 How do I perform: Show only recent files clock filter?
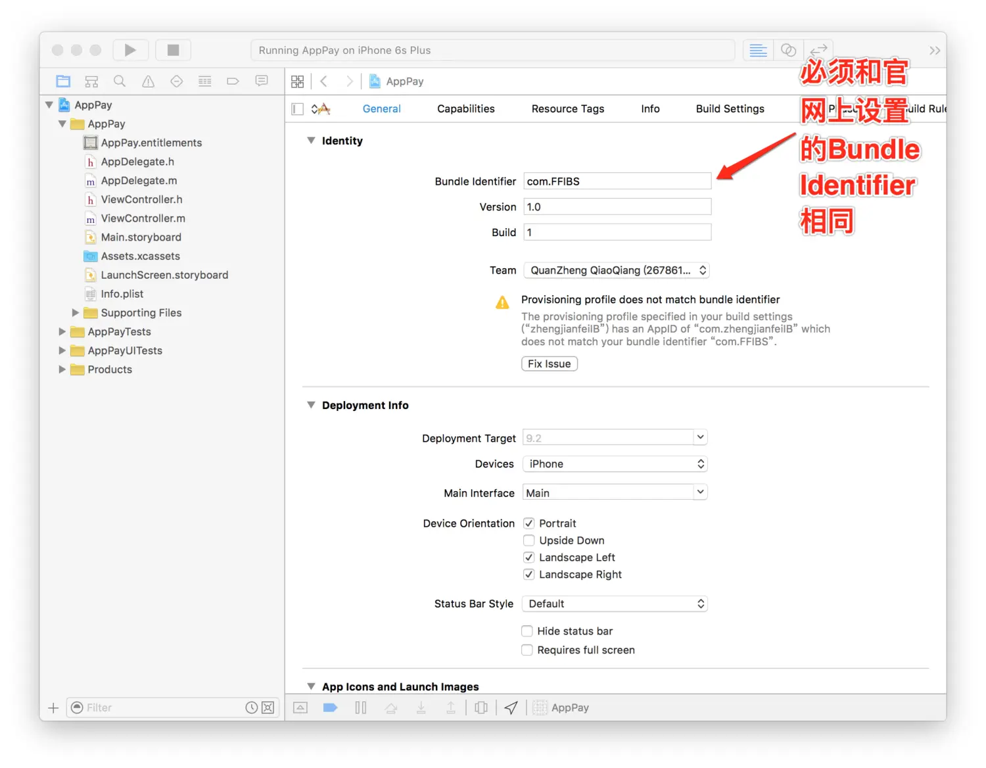pos(252,708)
